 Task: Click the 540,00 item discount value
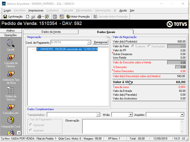coord(181,76)
